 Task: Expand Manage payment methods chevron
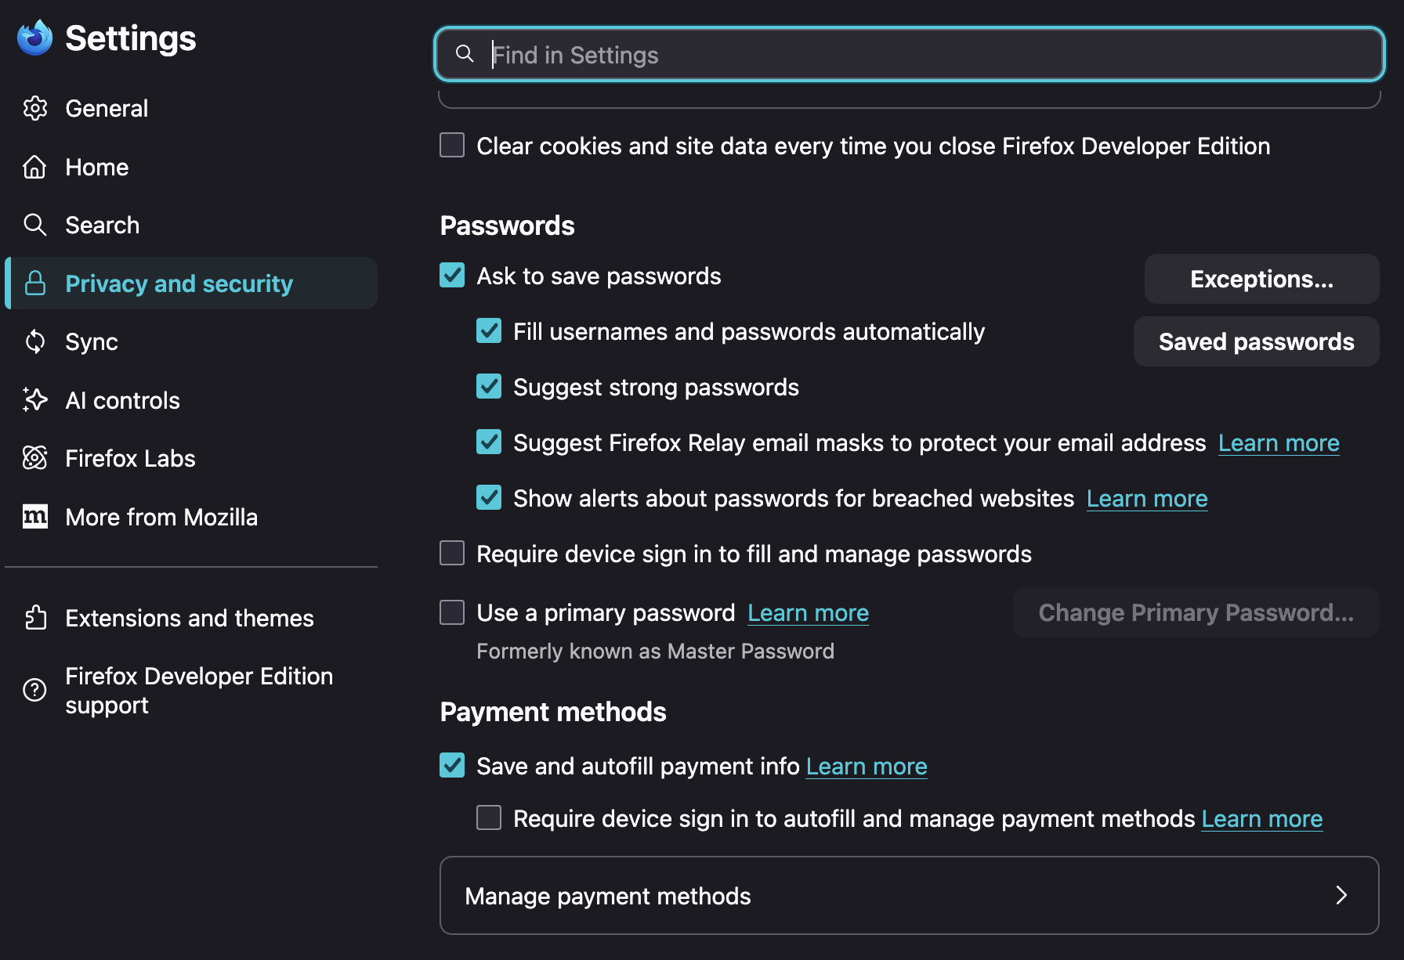coord(1341,895)
